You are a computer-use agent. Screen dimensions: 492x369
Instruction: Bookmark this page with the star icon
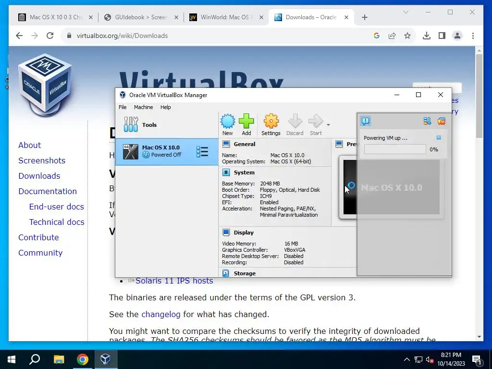[407, 36]
